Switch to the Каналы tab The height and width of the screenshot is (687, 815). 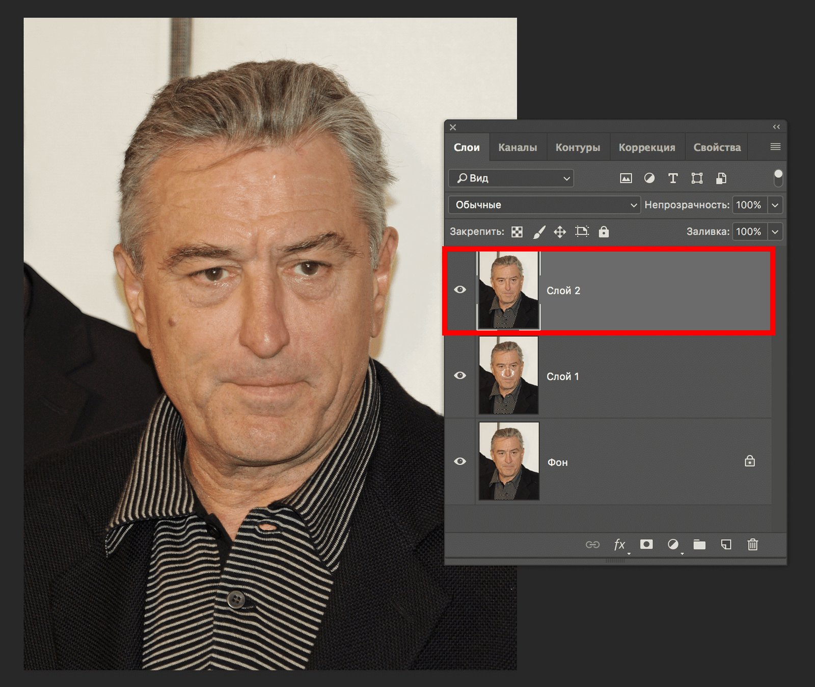click(x=518, y=147)
